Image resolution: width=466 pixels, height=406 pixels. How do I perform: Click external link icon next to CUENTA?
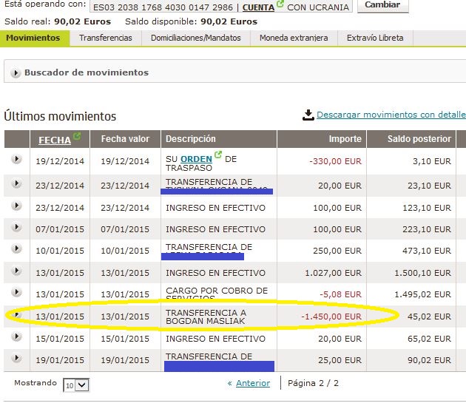pyautogui.click(x=280, y=4)
